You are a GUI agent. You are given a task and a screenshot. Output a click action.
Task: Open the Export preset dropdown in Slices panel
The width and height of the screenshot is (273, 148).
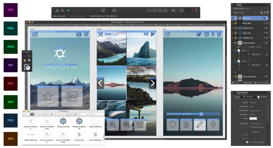(251, 13)
